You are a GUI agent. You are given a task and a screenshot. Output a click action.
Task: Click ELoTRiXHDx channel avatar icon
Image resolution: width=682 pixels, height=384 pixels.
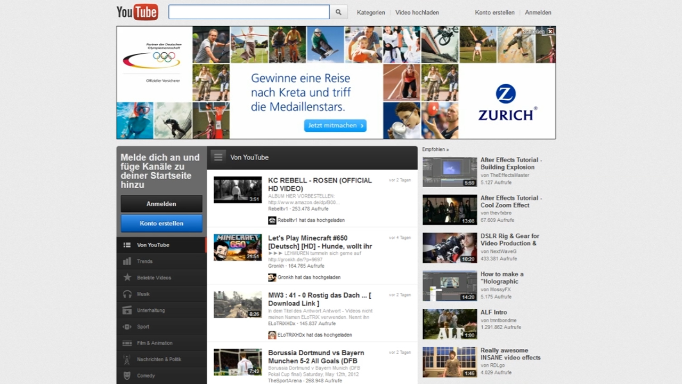(272, 335)
